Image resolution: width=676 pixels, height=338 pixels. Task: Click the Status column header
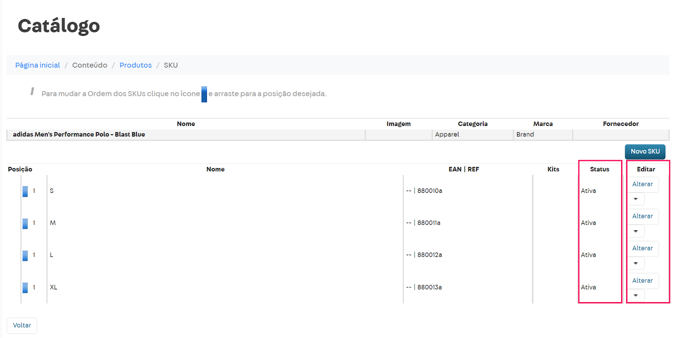(600, 169)
